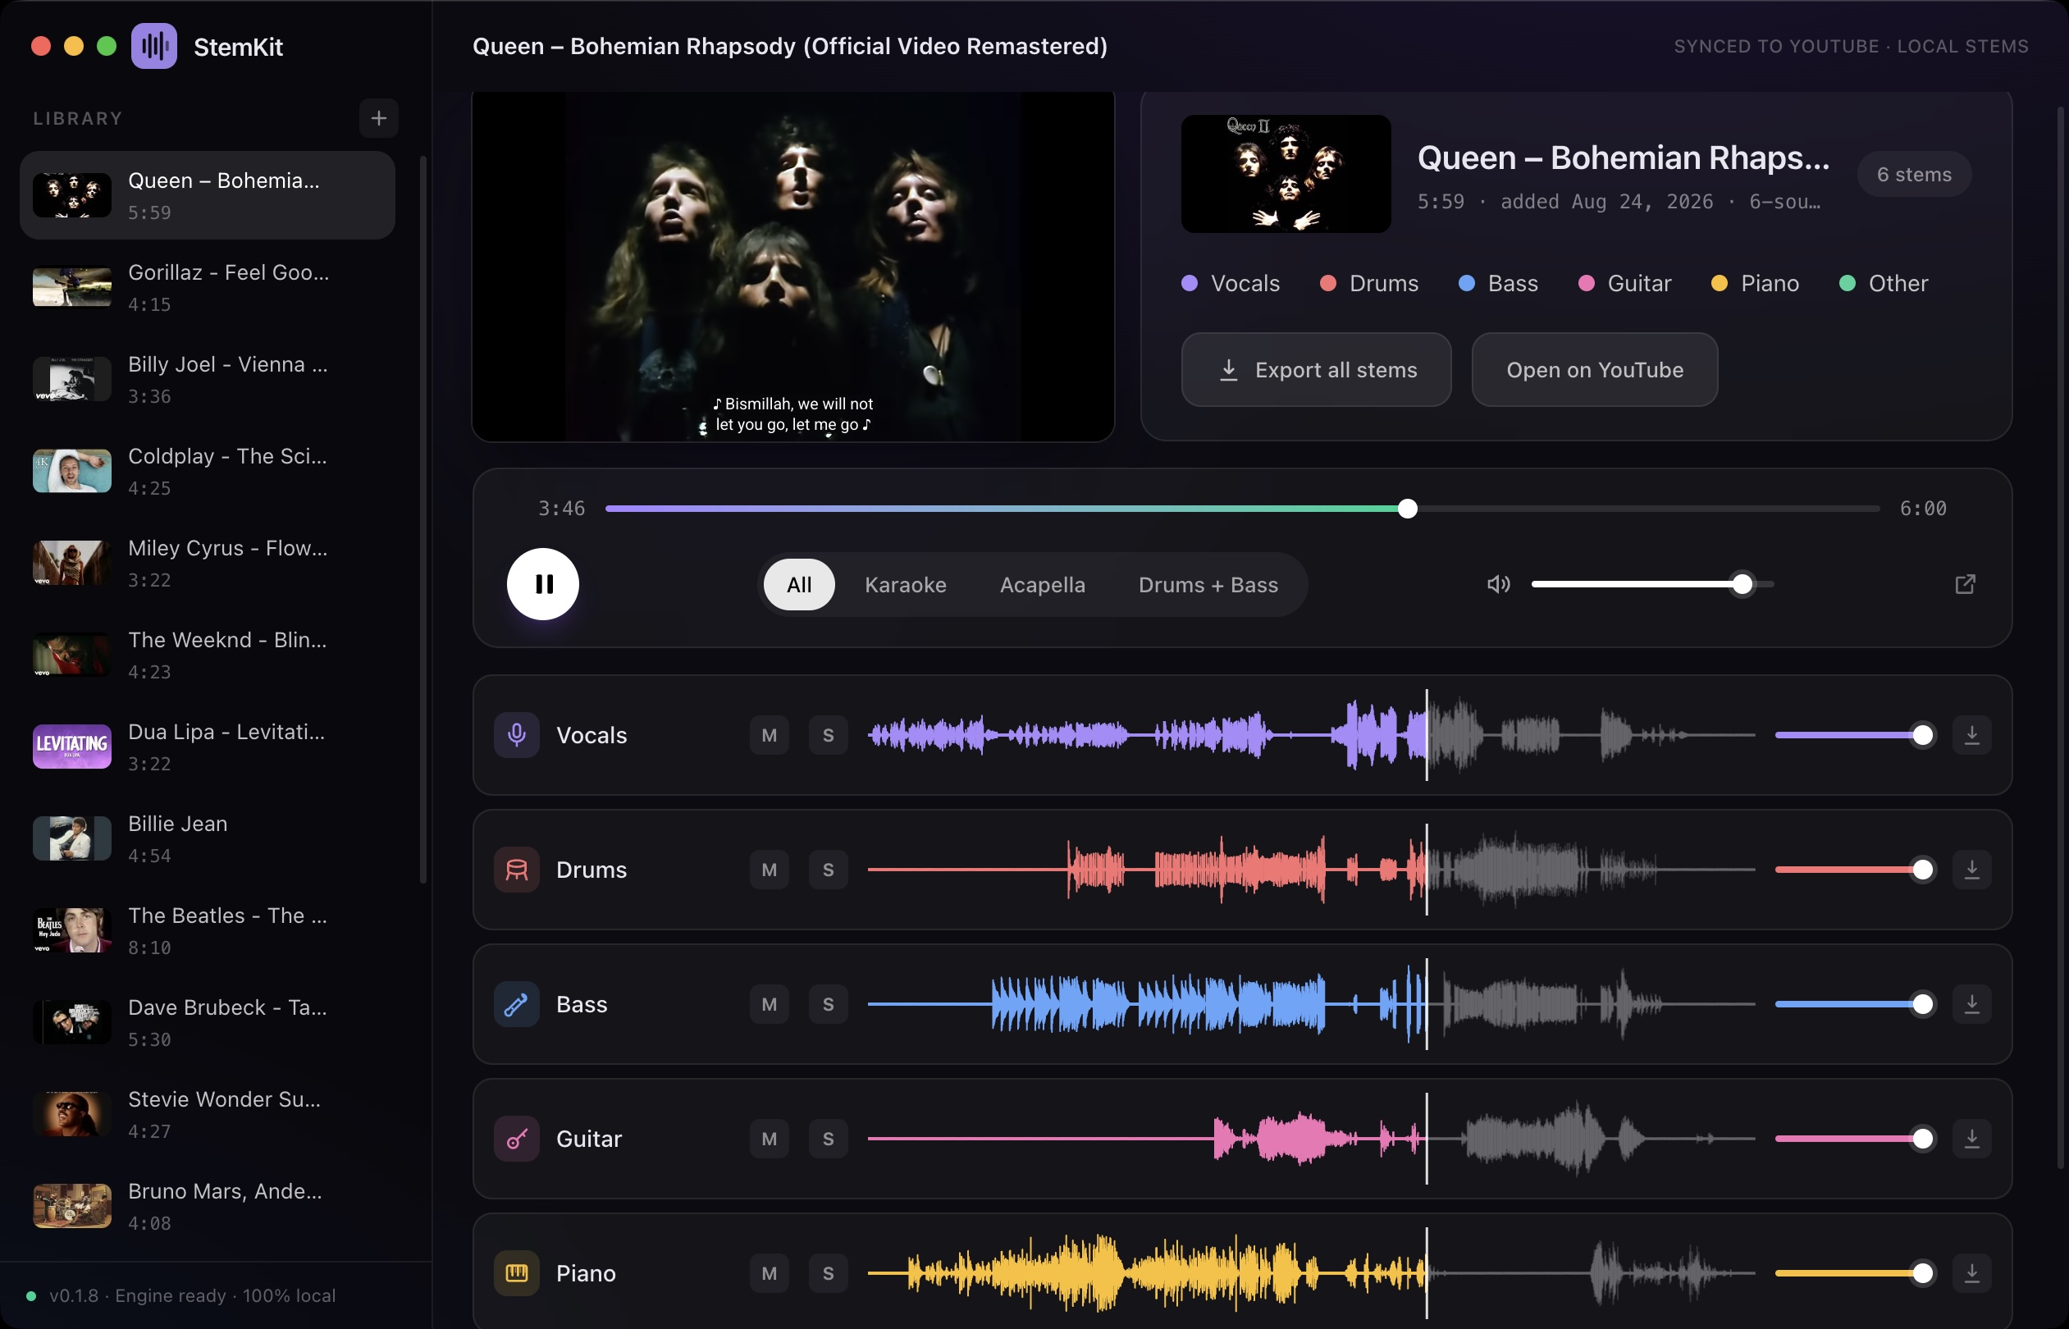Viewport: 2069px width, 1329px height.
Task: Click the master volume speaker icon
Action: point(1499,584)
